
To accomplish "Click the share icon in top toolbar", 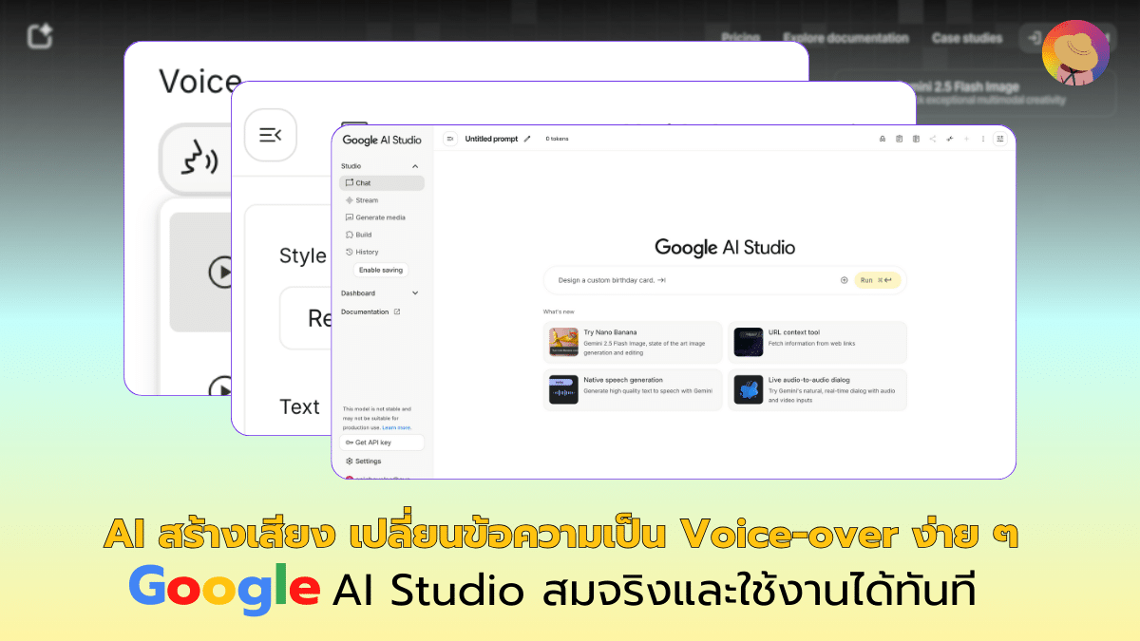I will pos(933,139).
